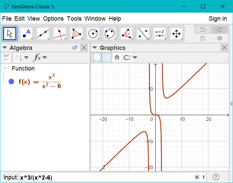
Task: Select the Polygon tool
Action: pyautogui.click(x=76, y=34)
